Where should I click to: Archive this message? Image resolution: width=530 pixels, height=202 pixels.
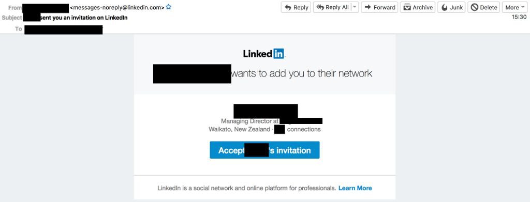[x=418, y=7]
